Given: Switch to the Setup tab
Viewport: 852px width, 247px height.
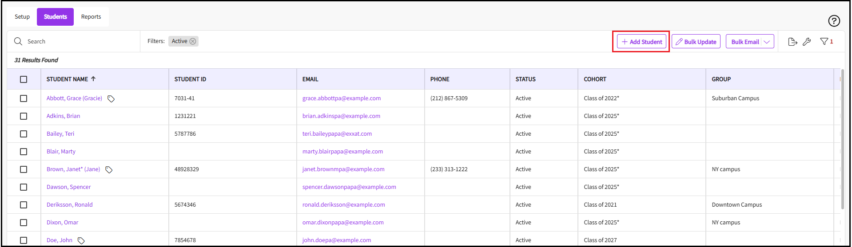Looking at the screenshot, I should click(x=22, y=17).
